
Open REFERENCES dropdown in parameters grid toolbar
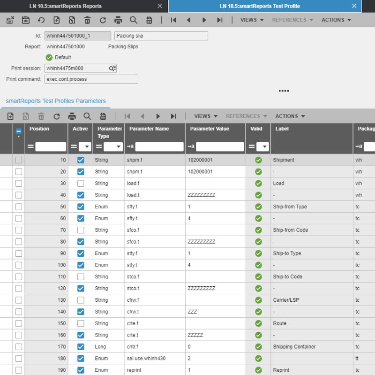click(247, 116)
